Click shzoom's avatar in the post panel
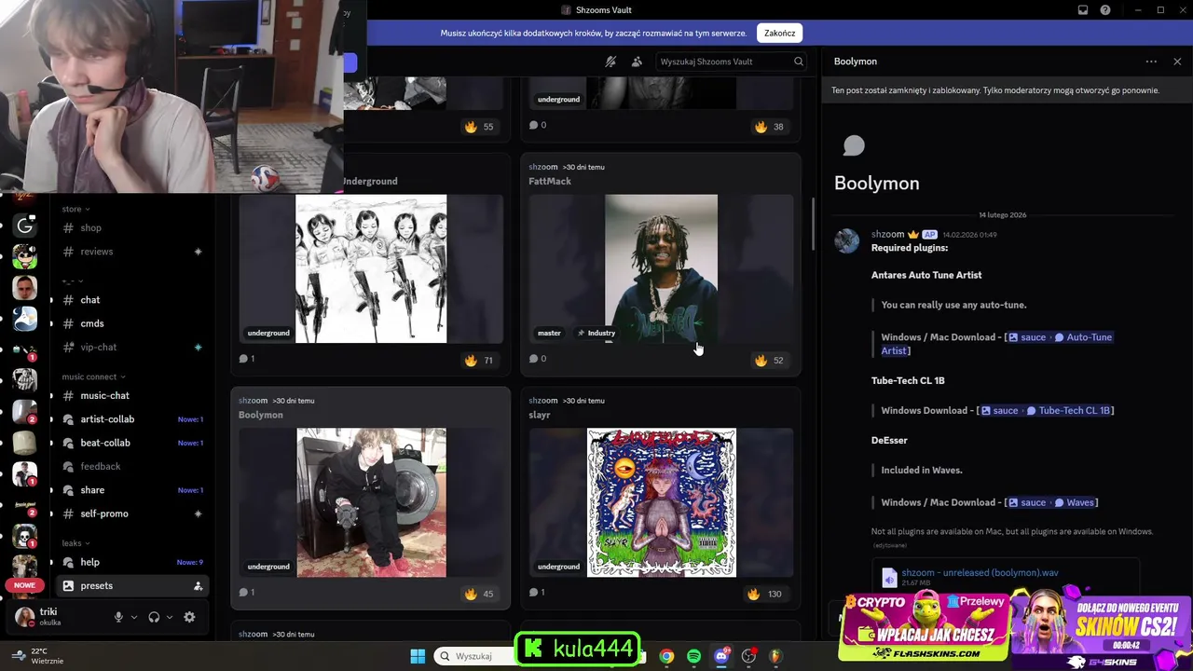1193x671 pixels. 847,240
